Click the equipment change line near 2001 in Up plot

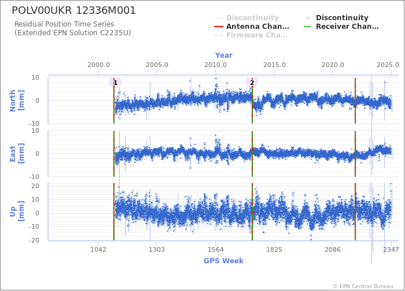113,212
